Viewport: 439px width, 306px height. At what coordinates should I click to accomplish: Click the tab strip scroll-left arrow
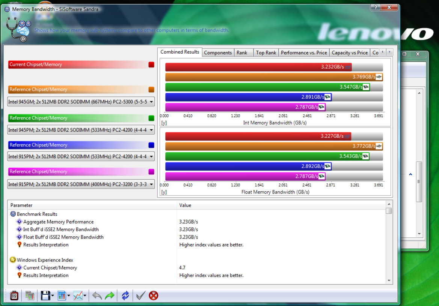(382, 52)
